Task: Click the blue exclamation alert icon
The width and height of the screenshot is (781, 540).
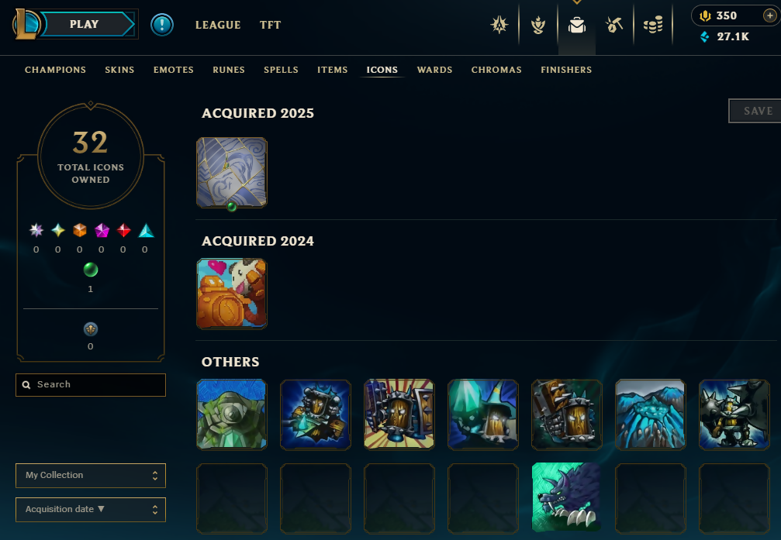Action: coord(162,24)
